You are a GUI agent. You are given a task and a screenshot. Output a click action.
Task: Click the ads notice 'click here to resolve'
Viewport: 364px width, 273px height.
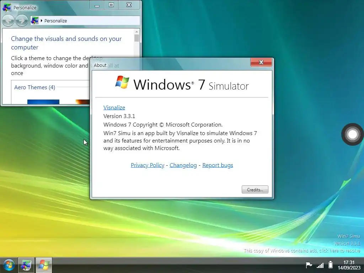(339, 251)
